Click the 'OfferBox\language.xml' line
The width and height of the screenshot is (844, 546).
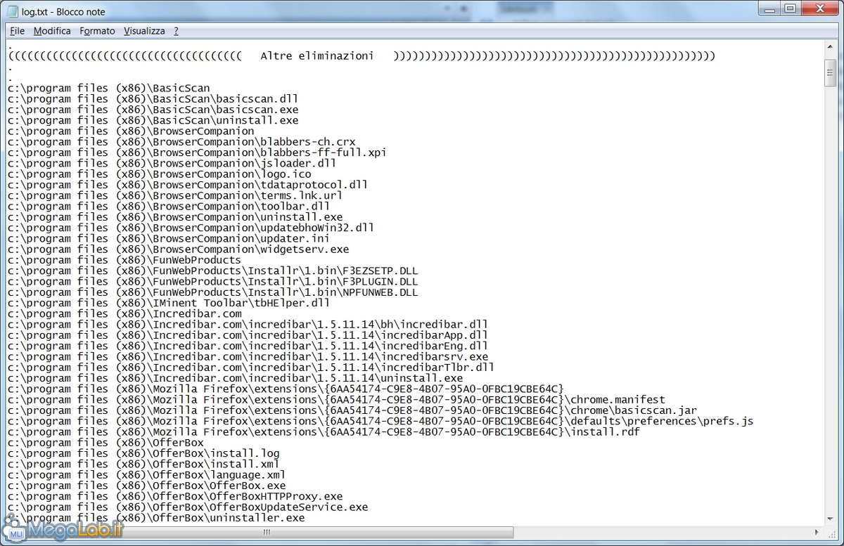click(x=146, y=475)
